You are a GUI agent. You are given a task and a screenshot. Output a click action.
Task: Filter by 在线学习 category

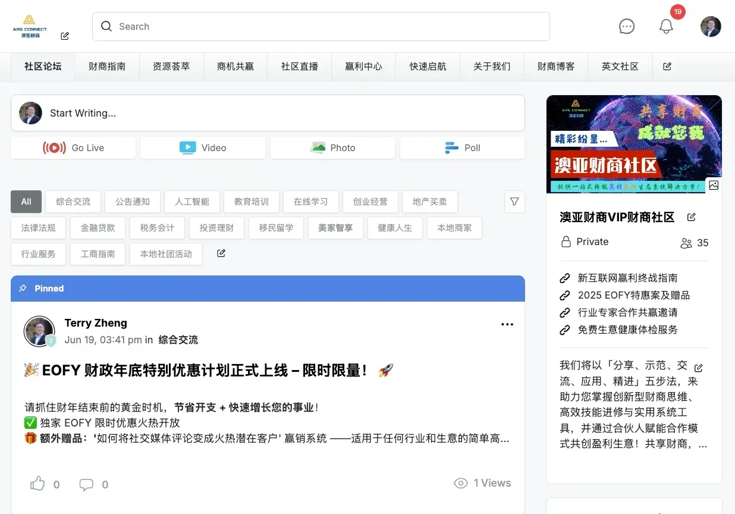[x=311, y=202]
